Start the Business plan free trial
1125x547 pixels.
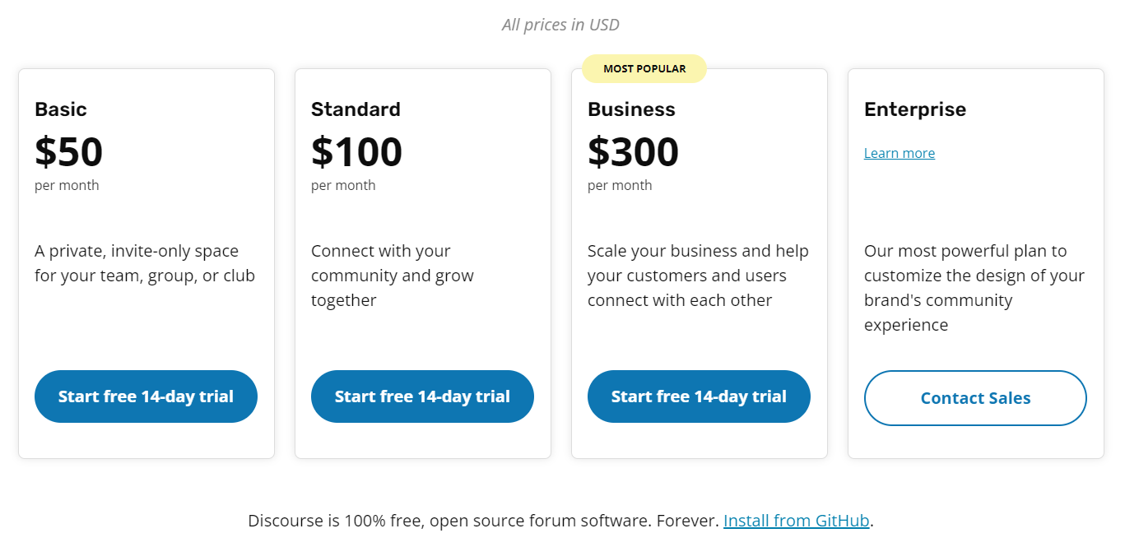tap(699, 396)
